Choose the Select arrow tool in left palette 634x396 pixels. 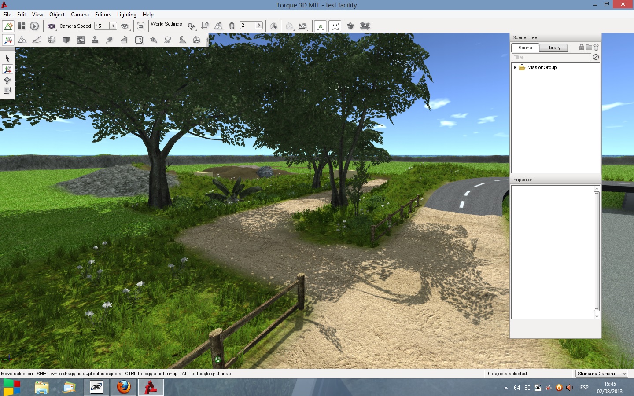(x=7, y=58)
